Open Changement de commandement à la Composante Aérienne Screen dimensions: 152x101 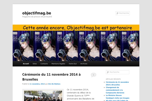pyautogui.click(x=115, y=90)
